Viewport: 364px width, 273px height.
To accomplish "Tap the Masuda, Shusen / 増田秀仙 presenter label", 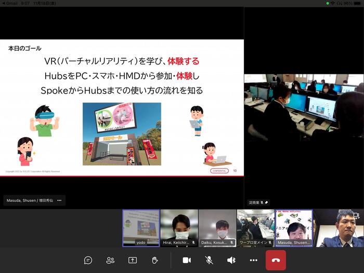I will coord(30,200).
